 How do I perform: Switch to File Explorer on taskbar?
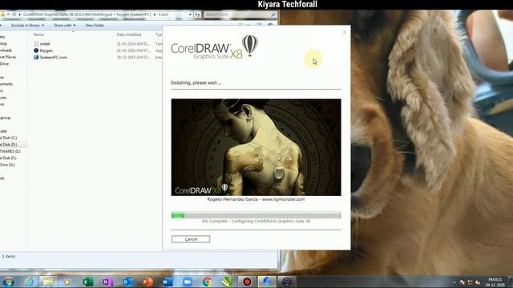coord(48,282)
